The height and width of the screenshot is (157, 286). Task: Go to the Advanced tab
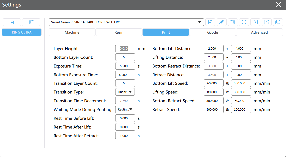coord(259,32)
